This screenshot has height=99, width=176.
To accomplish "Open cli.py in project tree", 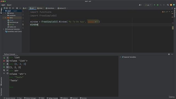I will [10, 20].
